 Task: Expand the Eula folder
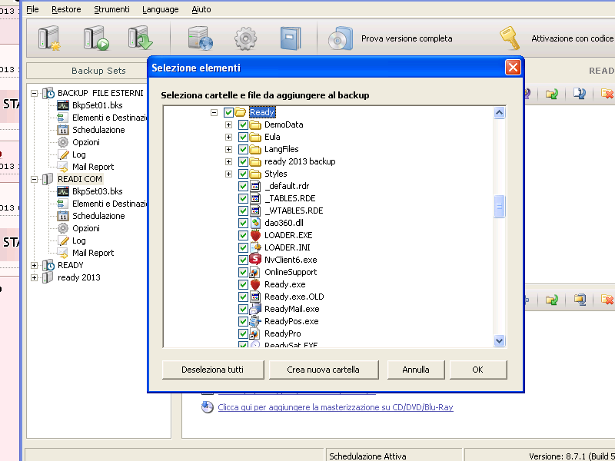(228, 137)
